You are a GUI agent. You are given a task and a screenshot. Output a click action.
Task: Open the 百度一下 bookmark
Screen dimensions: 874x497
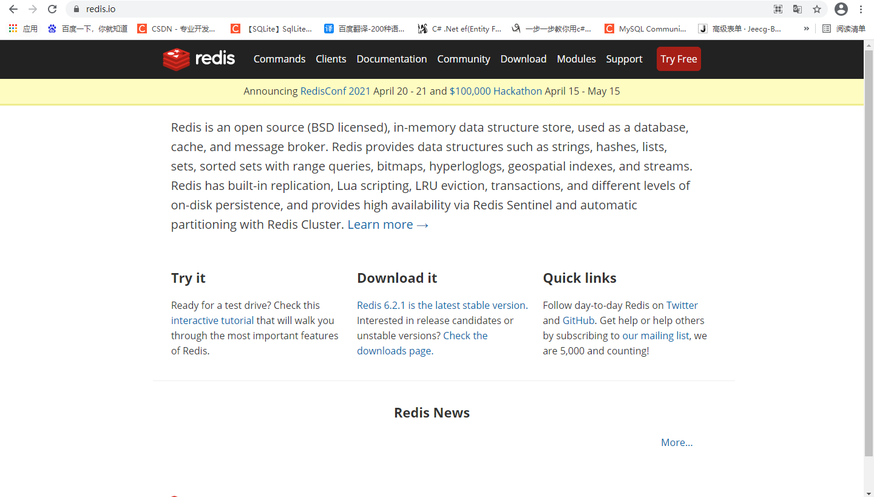[87, 29]
